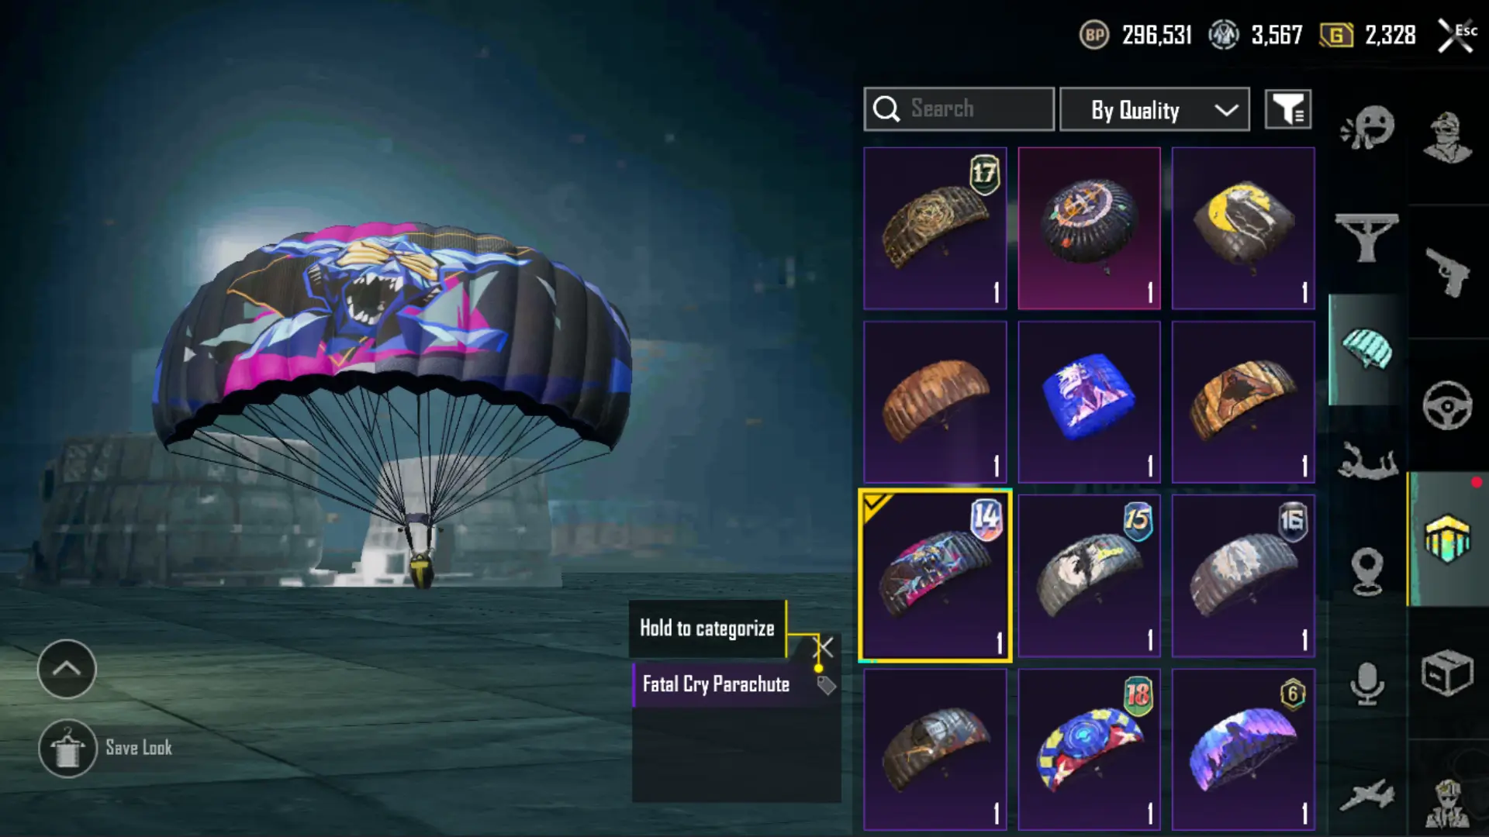Image resolution: width=1489 pixels, height=837 pixels.
Task: Close the Hold to categorize tooltip
Action: [824, 646]
